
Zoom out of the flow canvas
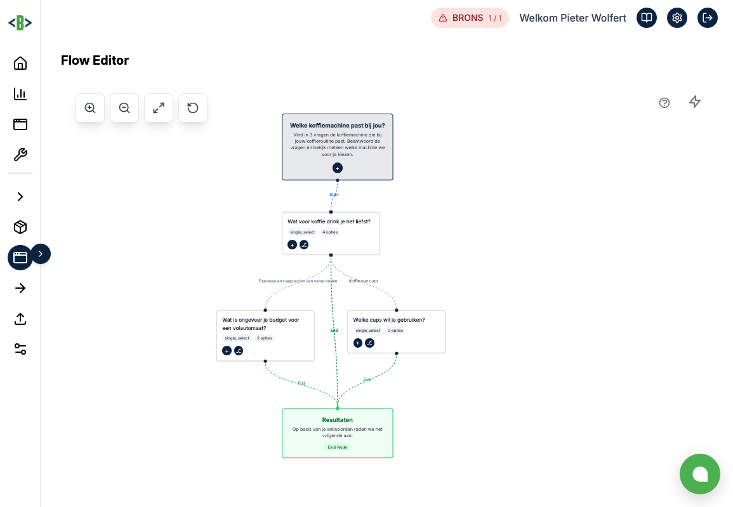pos(124,108)
